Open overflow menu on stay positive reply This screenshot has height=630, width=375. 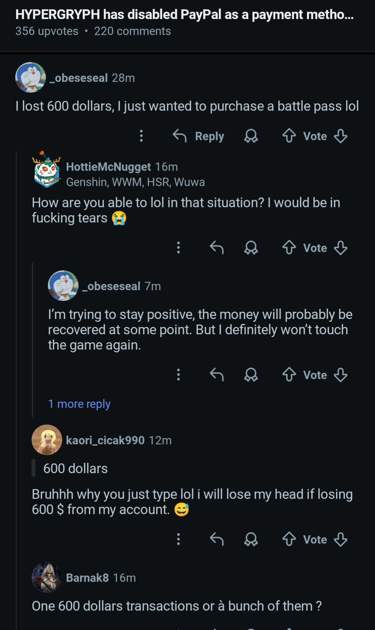178,375
